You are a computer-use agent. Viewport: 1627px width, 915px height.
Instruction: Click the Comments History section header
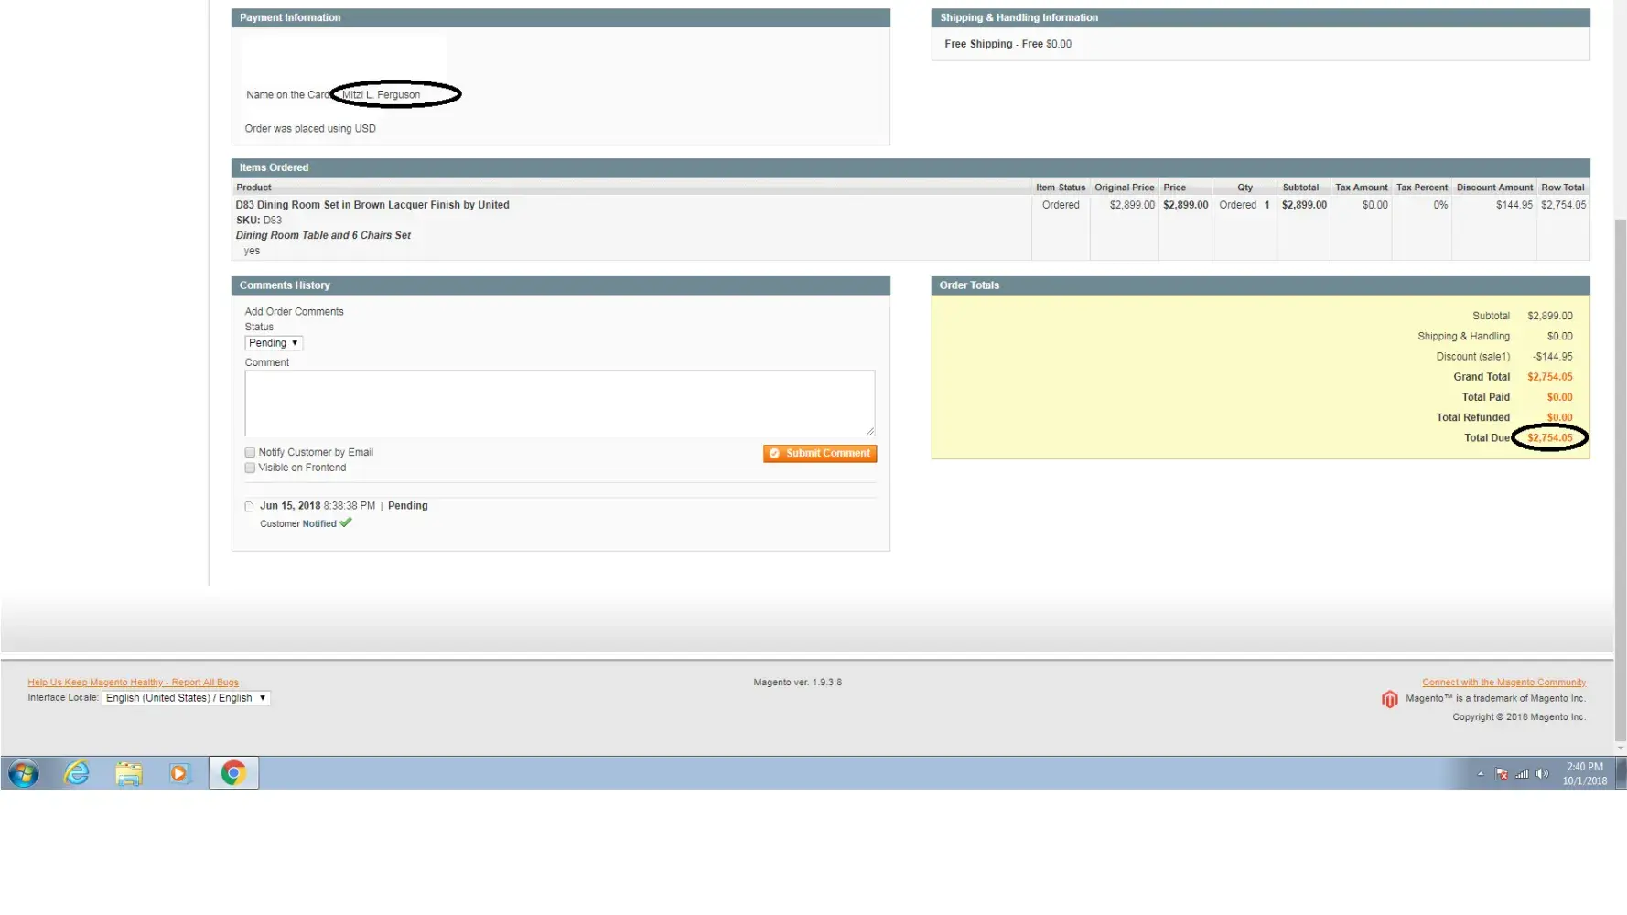(561, 285)
